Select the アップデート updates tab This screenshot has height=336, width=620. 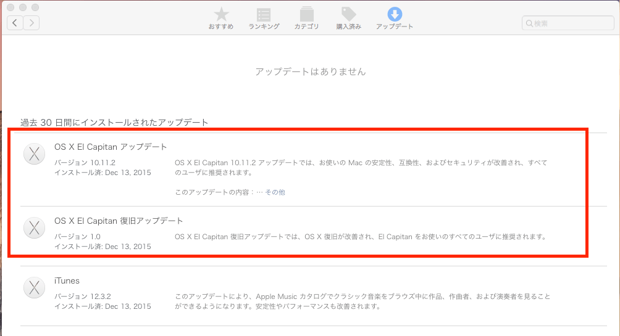pos(394,18)
